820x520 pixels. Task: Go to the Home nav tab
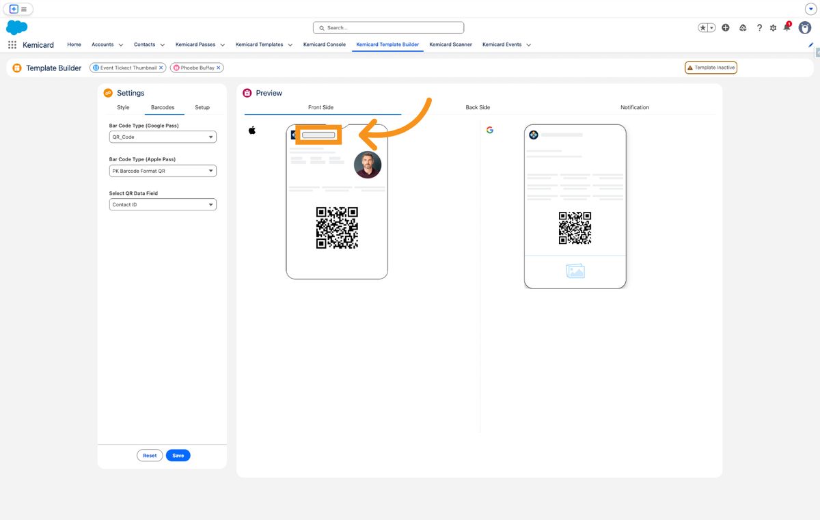(74, 44)
